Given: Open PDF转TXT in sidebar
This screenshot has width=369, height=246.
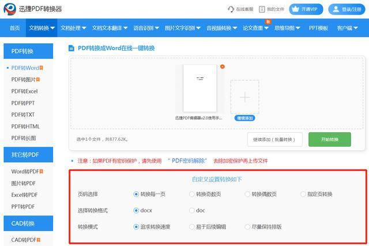Looking at the screenshot, I should [23, 114].
